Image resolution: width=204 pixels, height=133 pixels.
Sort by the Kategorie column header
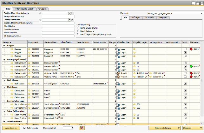click(15, 42)
